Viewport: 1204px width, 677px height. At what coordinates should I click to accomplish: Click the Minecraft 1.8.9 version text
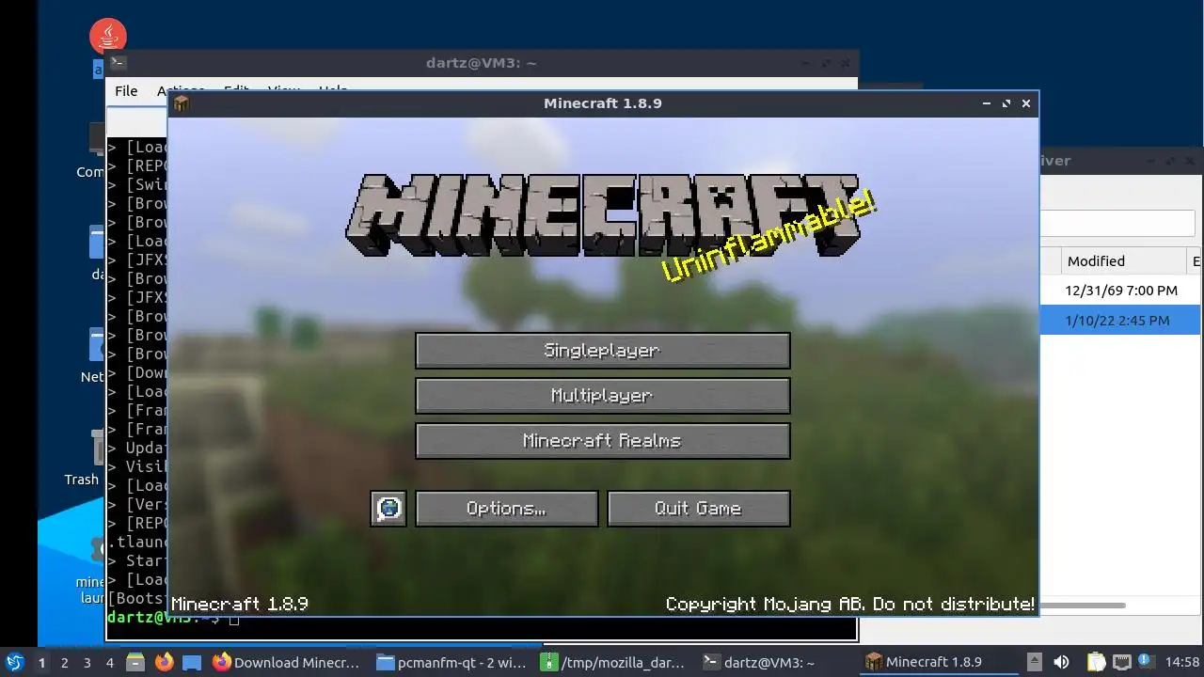[240, 604]
